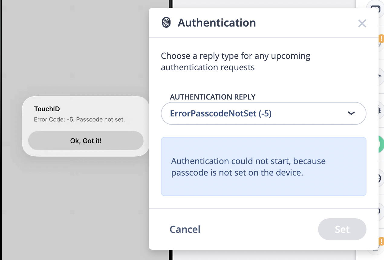Expand options using the dropdown chevron arrow
384x260 pixels.
coord(351,113)
